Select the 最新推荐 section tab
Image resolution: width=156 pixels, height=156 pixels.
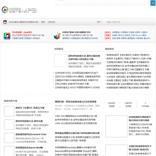tap(109, 49)
